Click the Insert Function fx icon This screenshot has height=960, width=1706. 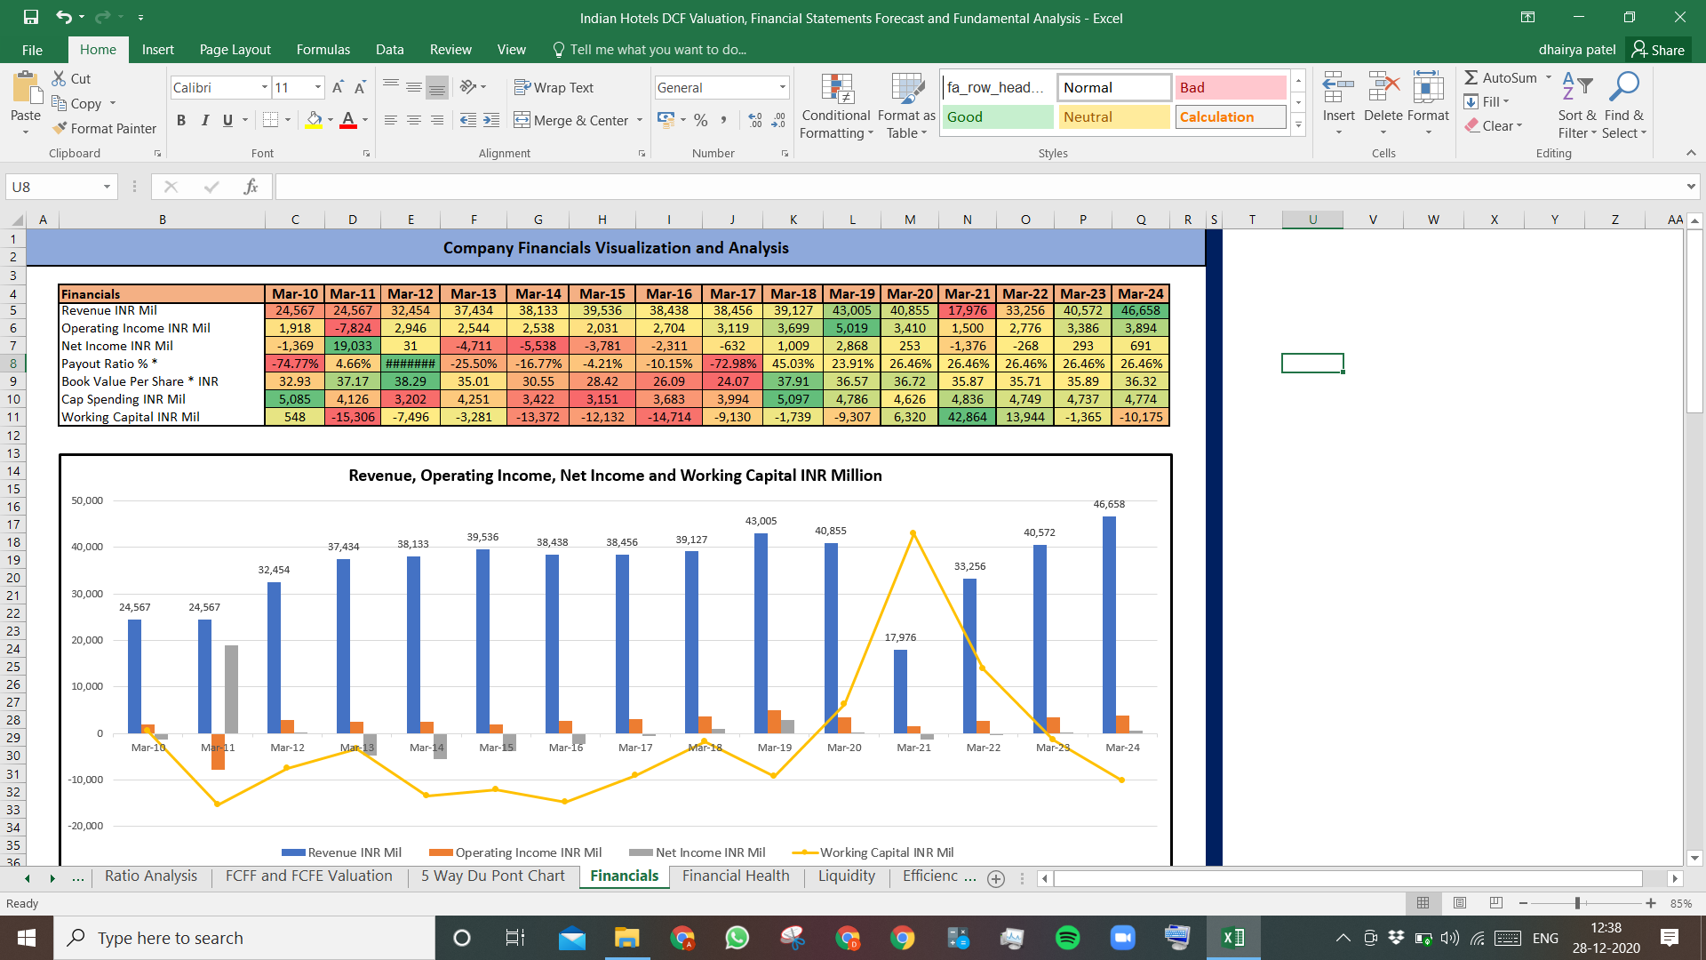[251, 187]
